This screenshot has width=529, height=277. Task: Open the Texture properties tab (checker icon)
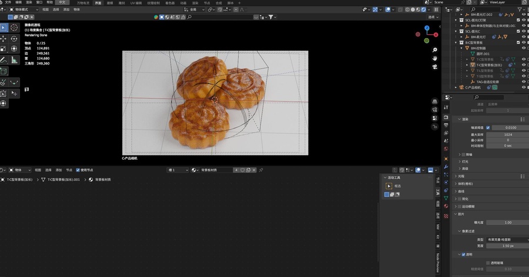point(446,216)
